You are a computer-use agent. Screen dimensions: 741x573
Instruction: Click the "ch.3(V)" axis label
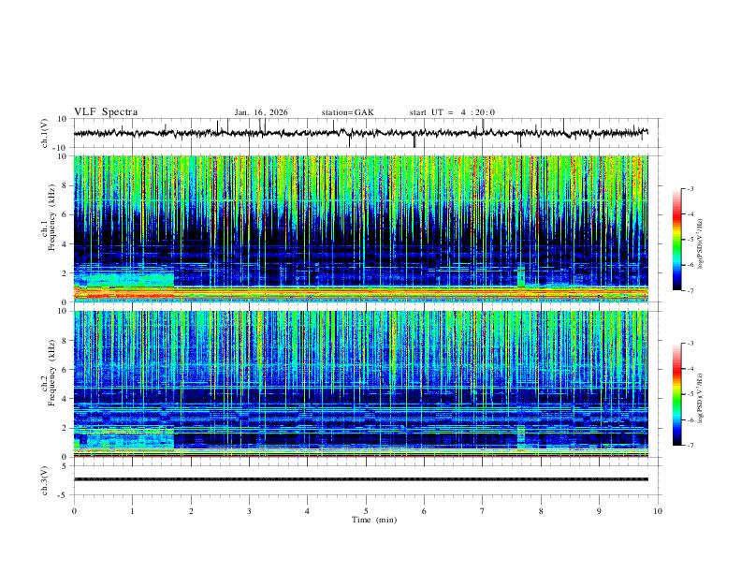[x=44, y=480]
